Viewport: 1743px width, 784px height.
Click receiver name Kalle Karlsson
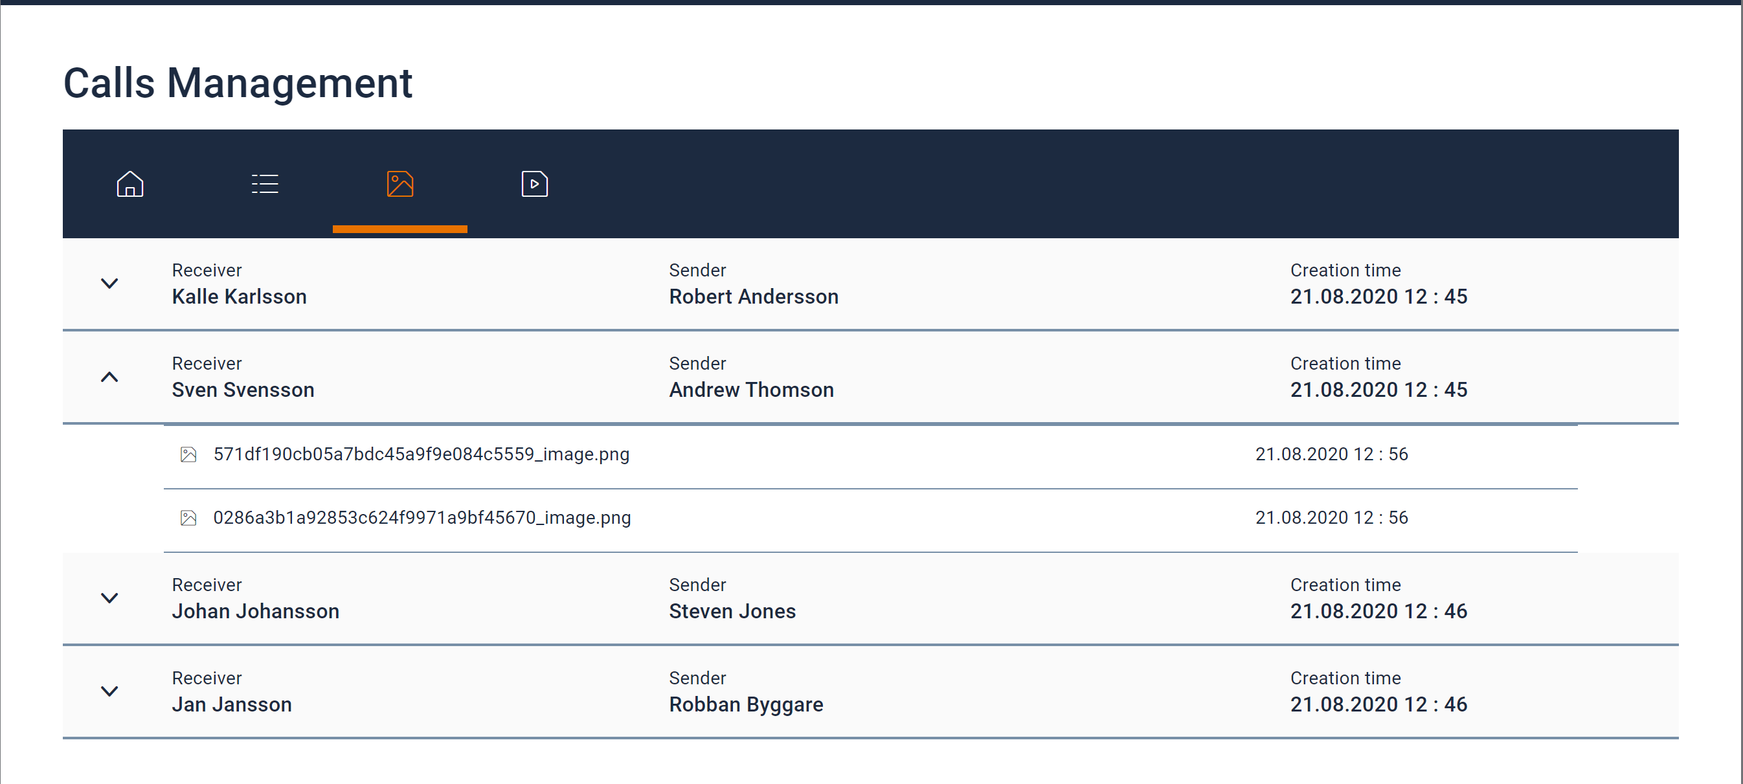click(x=239, y=297)
